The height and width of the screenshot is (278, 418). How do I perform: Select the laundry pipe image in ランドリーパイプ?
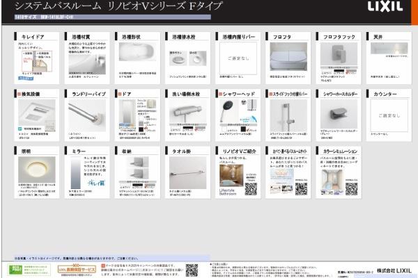point(87,115)
